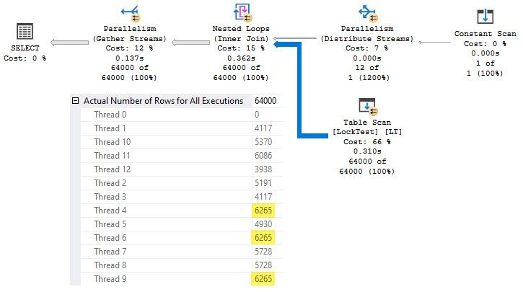
Task: Click highlighted value 6265 for Thread 4
Action: pyautogui.click(x=263, y=211)
